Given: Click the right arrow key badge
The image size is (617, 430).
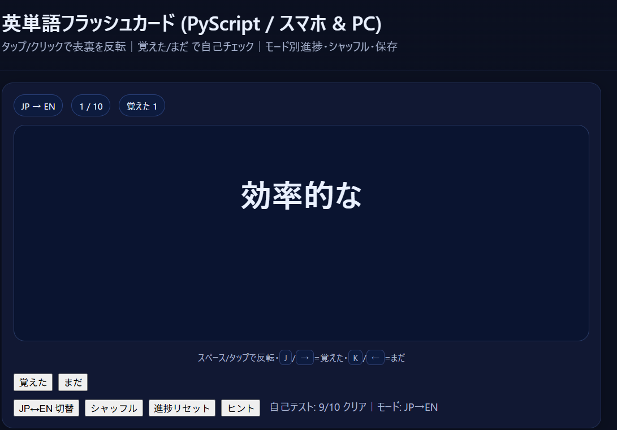Looking at the screenshot, I should (305, 358).
